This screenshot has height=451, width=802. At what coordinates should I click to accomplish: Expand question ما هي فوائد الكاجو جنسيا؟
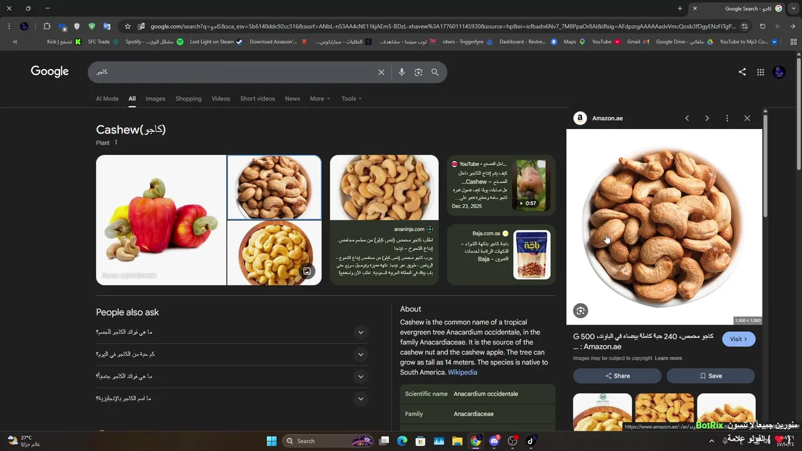(232, 376)
